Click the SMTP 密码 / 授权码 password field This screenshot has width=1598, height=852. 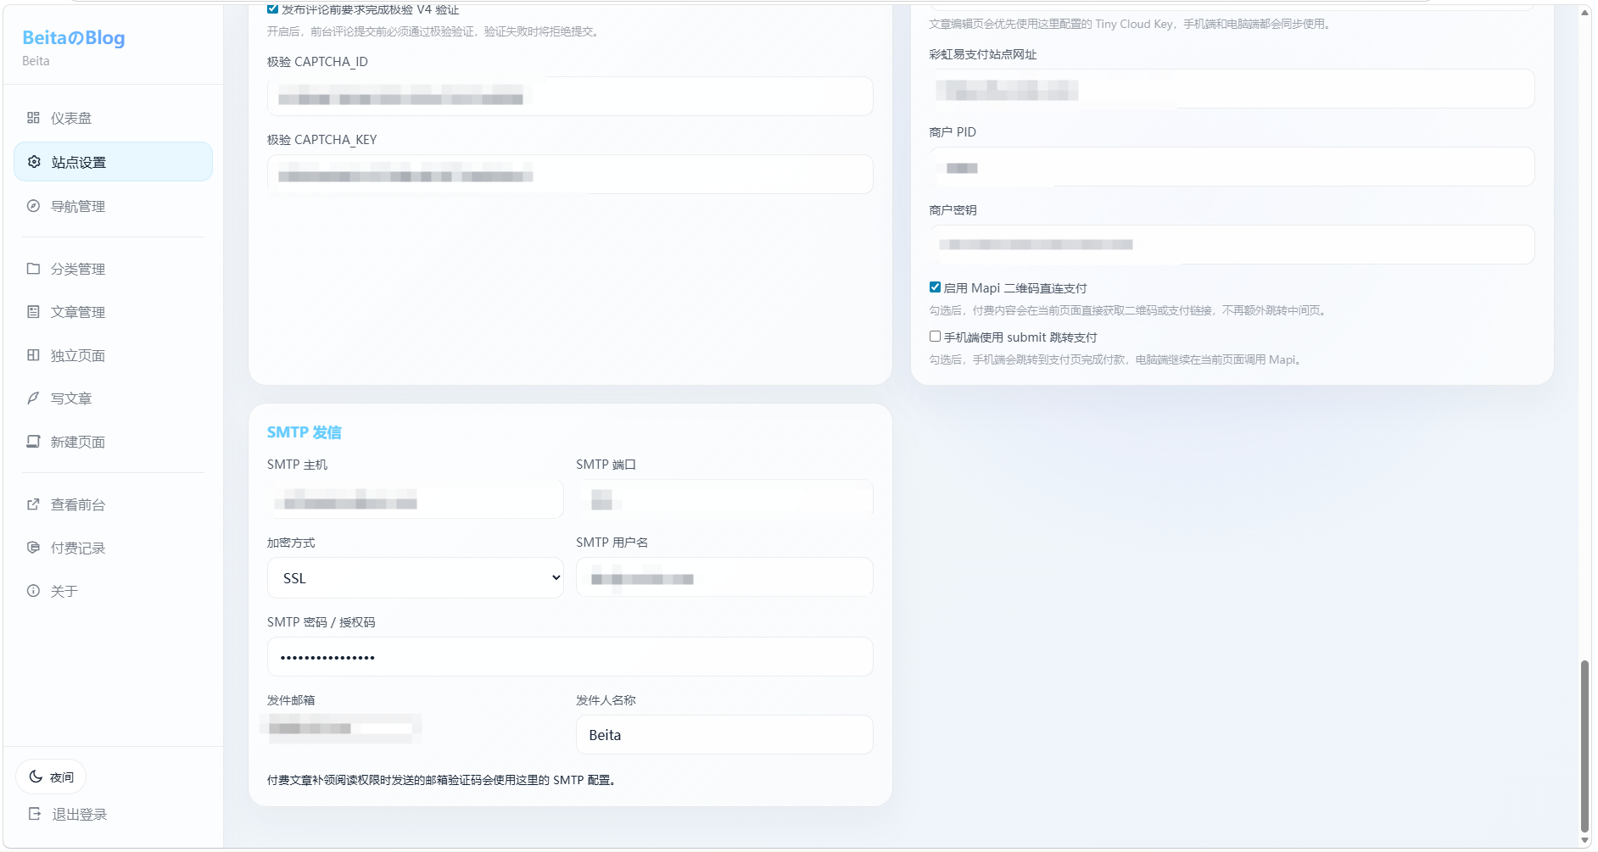click(x=569, y=657)
